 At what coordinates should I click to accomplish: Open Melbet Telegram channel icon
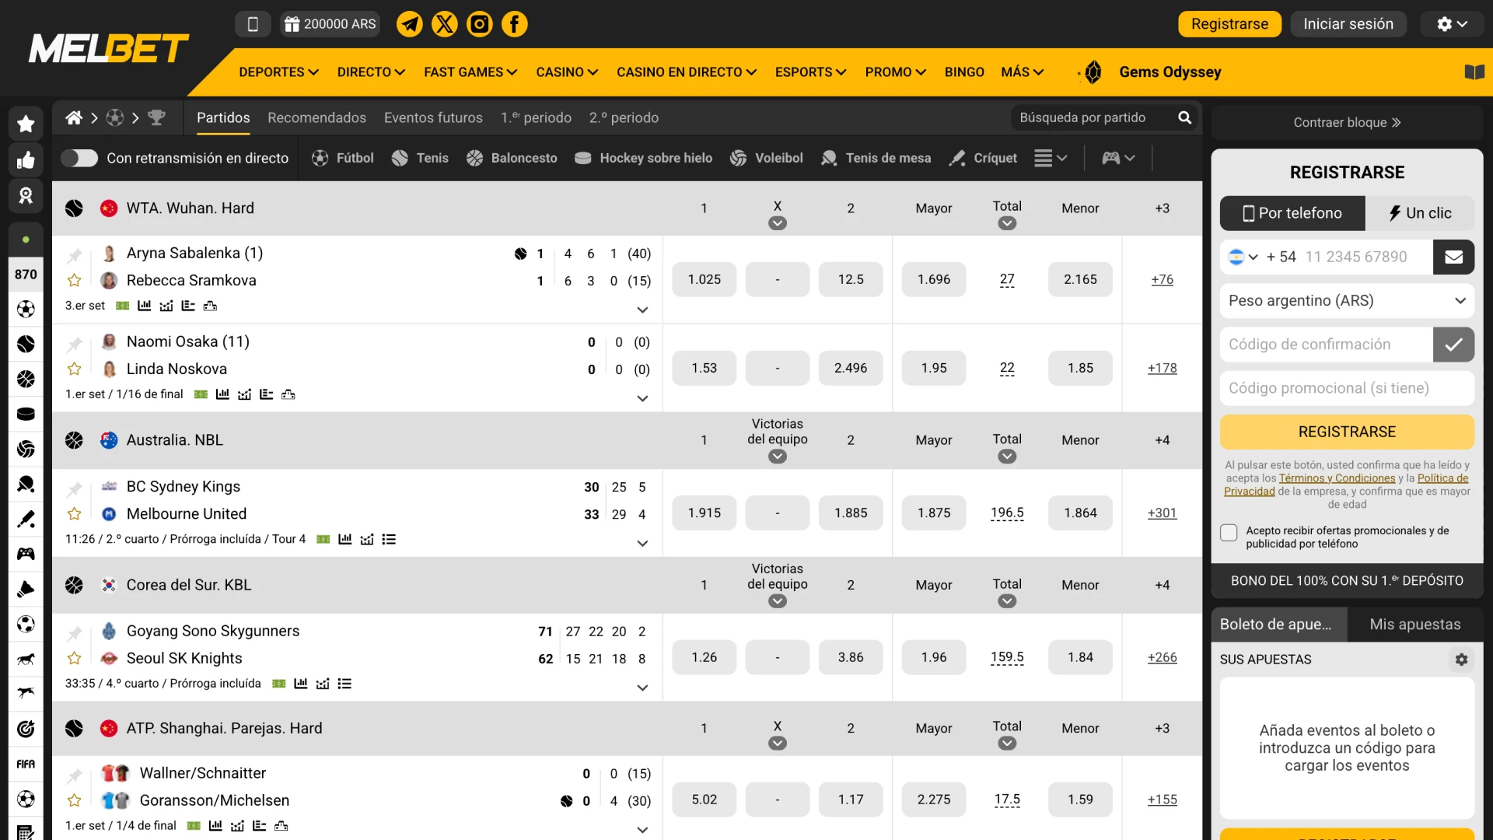410,24
